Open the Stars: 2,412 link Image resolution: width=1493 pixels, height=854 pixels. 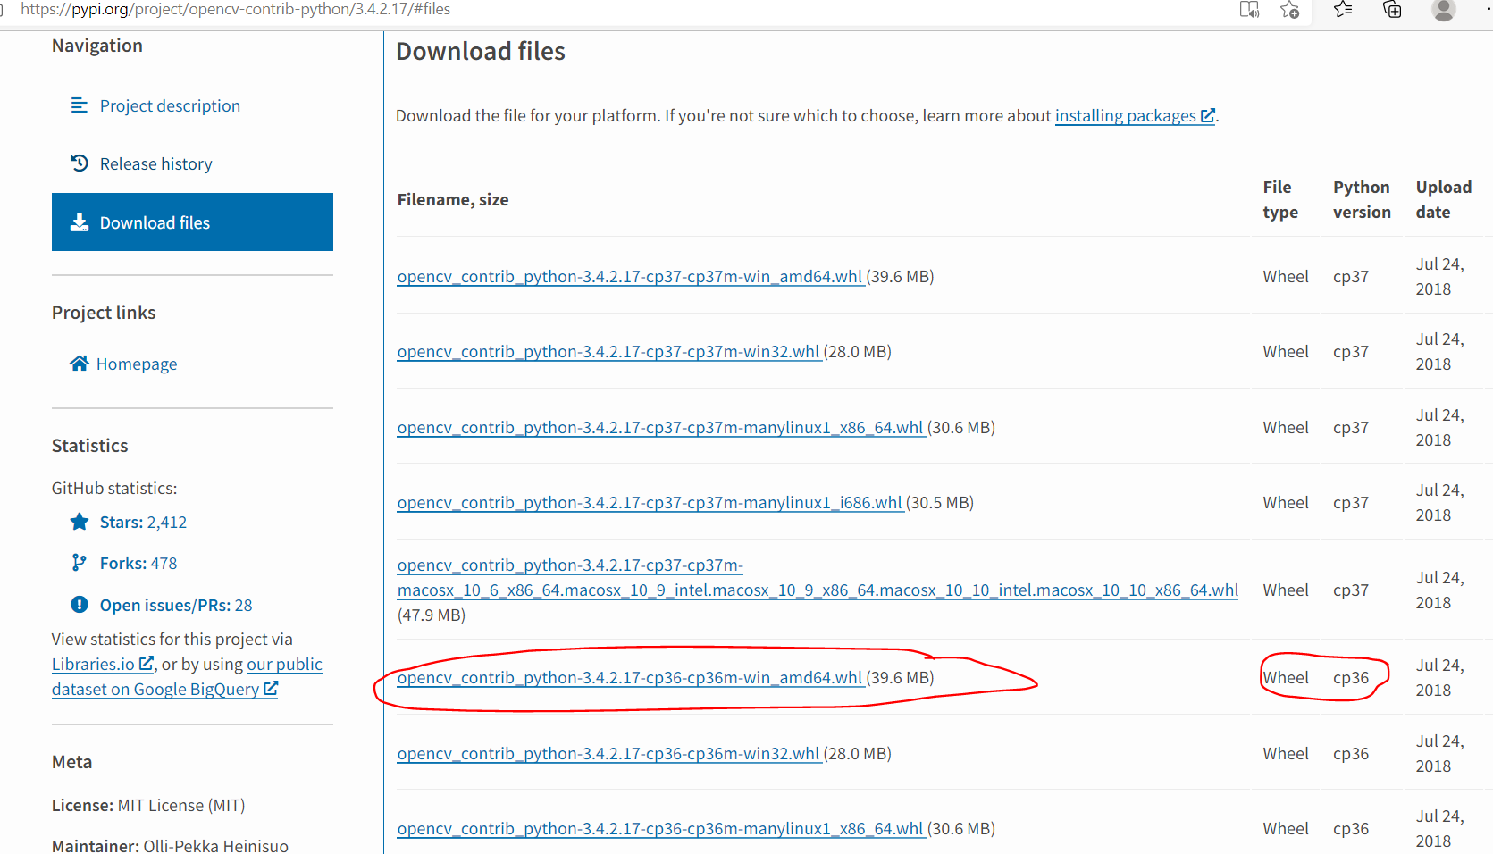coord(143,522)
